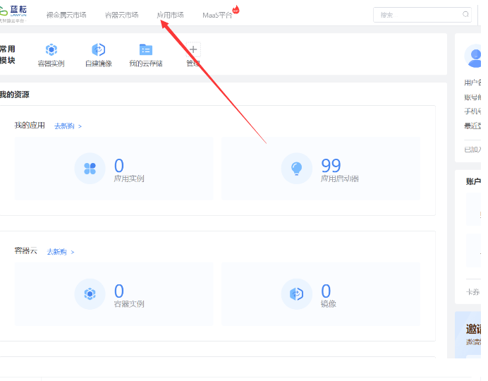Click the 99 应用启动器 count
Image resolution: width=488 pixels, height=381 pixels.
tap(331, 165)
